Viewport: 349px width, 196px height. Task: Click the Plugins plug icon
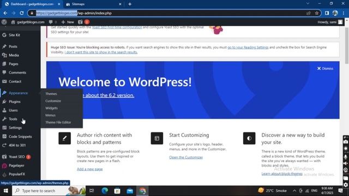pos(4,102)
